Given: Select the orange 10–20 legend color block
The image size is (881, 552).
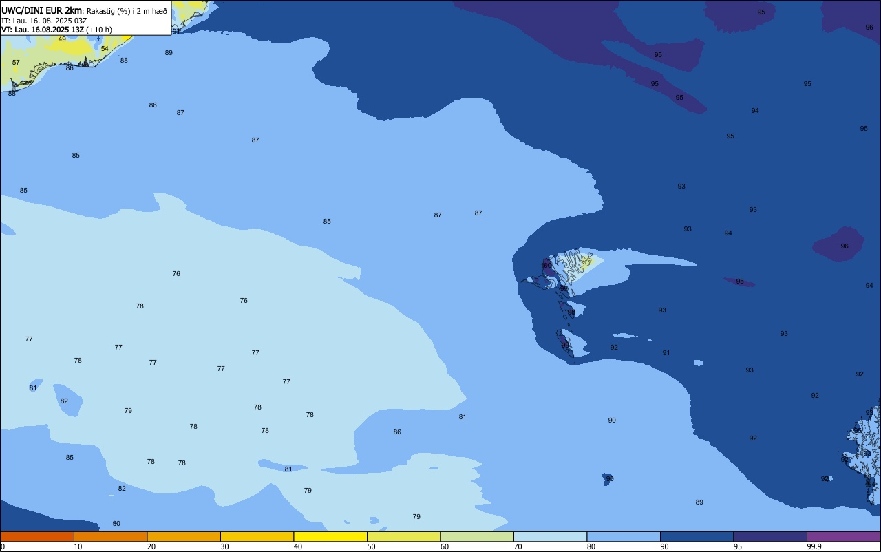Looking at the screenshot, I should coord(110,536).
